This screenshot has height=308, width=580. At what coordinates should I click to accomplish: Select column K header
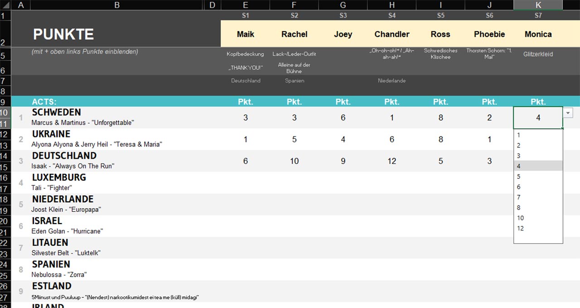click(x=538, y=5)
